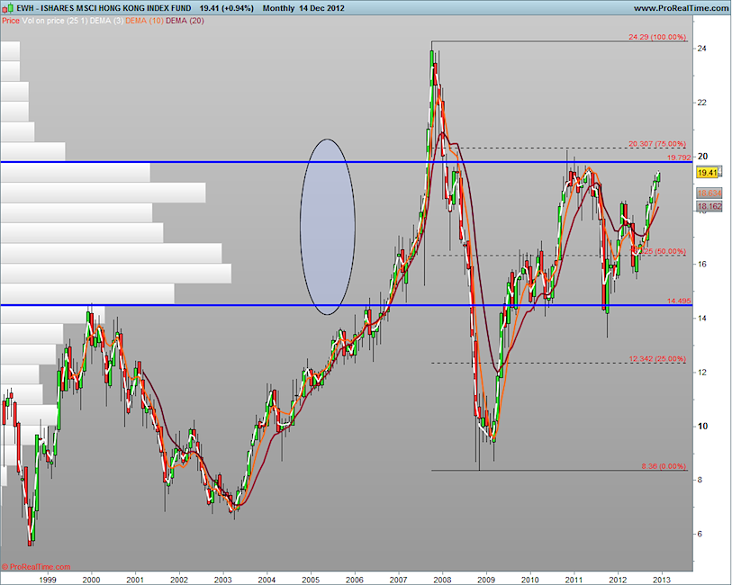Image resolution: width=732 pixels, height=585 pixels.
Task: Click the 14.495 support line label
Action: [x=679, y=301]
